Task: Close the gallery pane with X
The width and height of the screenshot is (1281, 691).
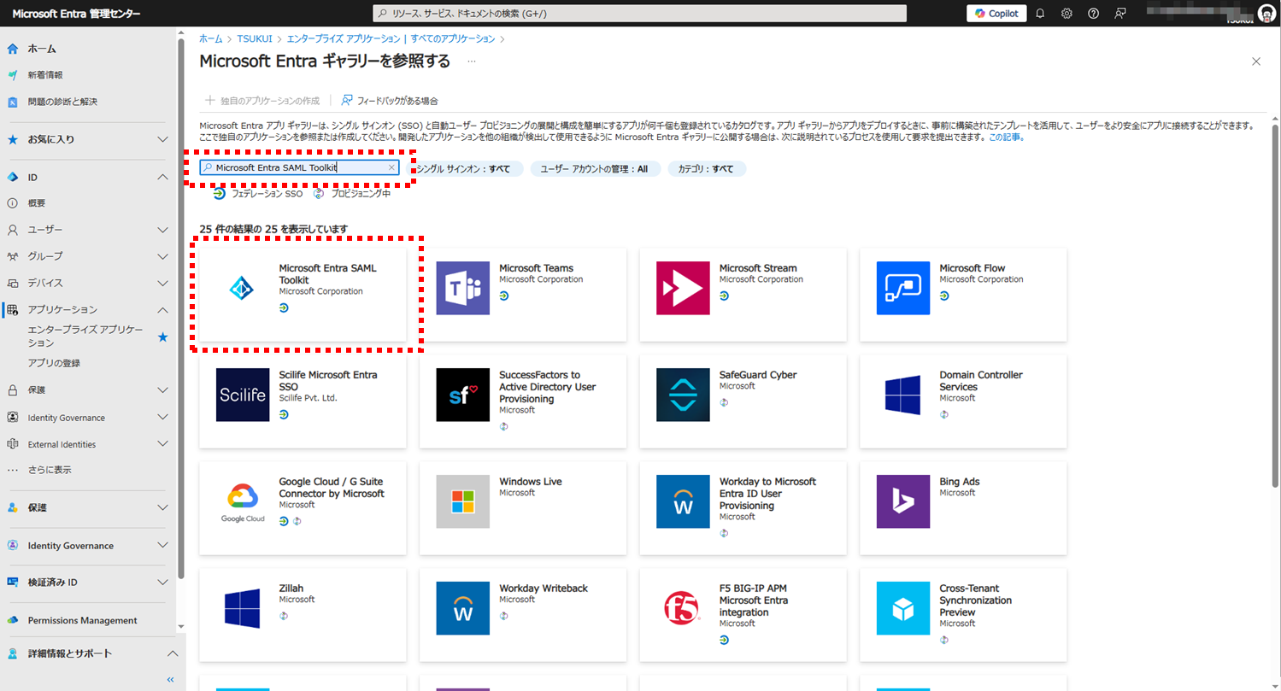Action: pos(1256,61)
